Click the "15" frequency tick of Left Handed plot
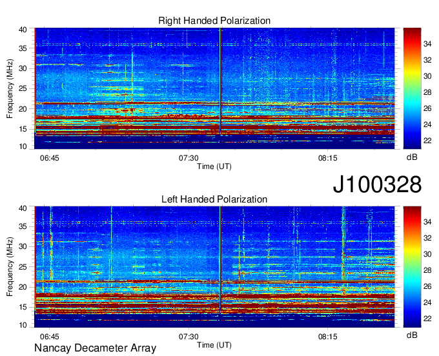439x356 pixels. tap(23, 308)
